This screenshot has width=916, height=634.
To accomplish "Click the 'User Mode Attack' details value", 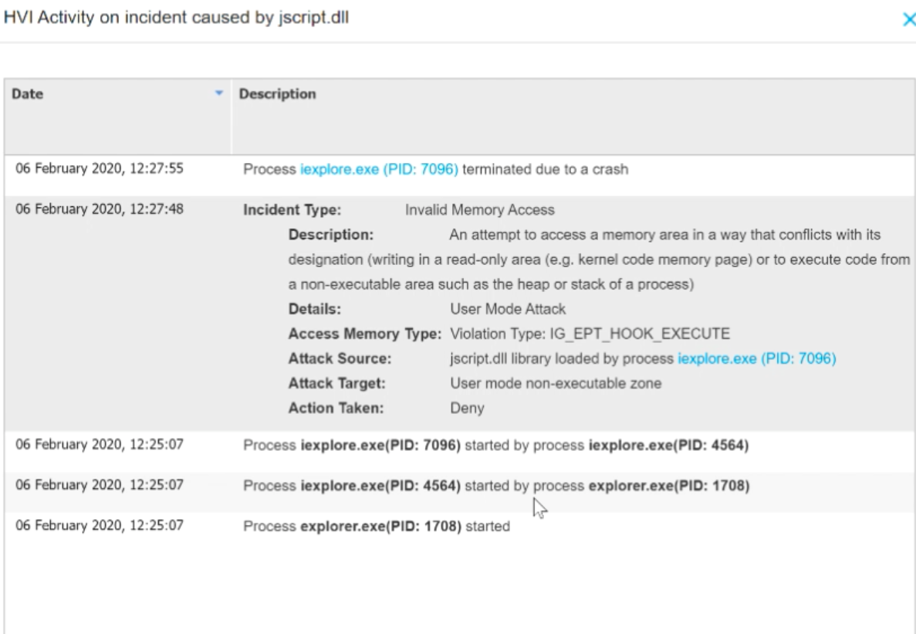I will click(508, 309).
